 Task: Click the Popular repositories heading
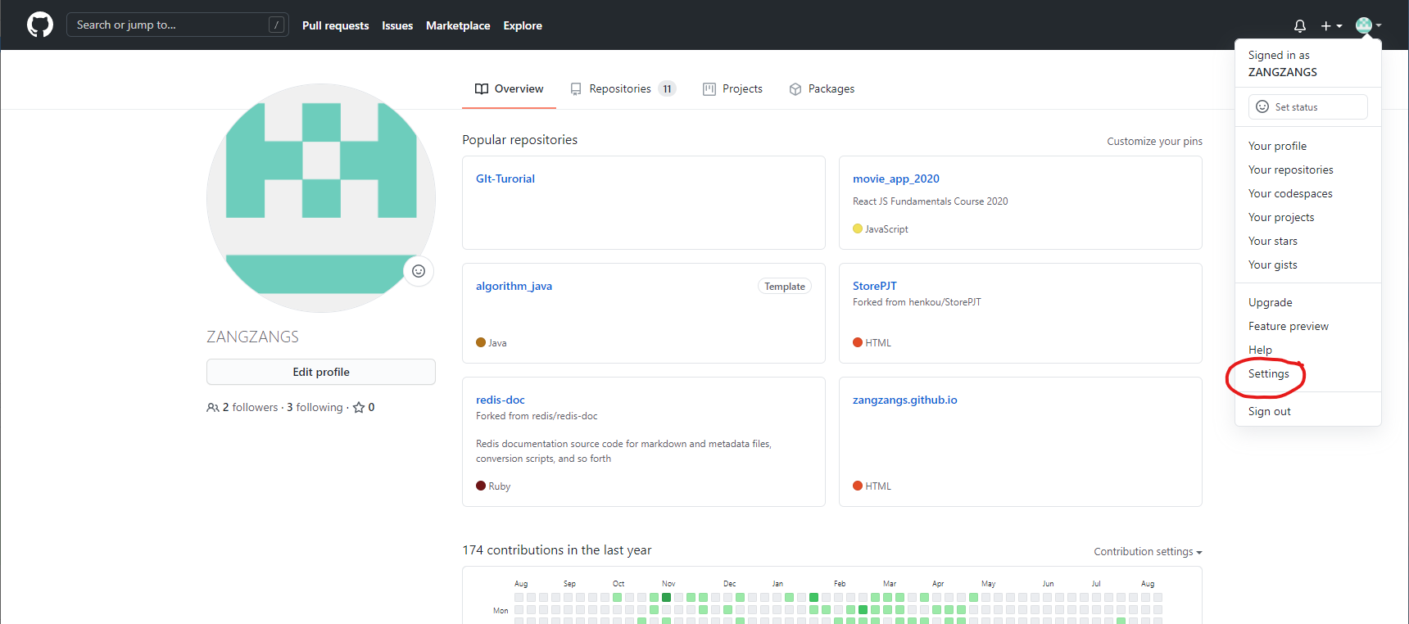[x=519, y=140]
